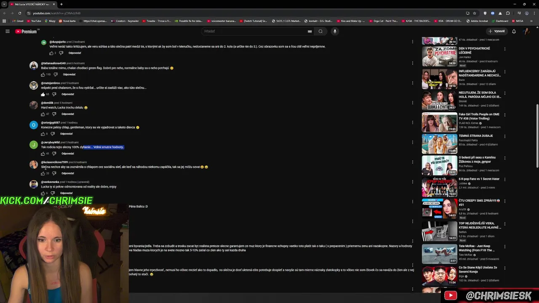Open the notifications bell

pos(514,31)
